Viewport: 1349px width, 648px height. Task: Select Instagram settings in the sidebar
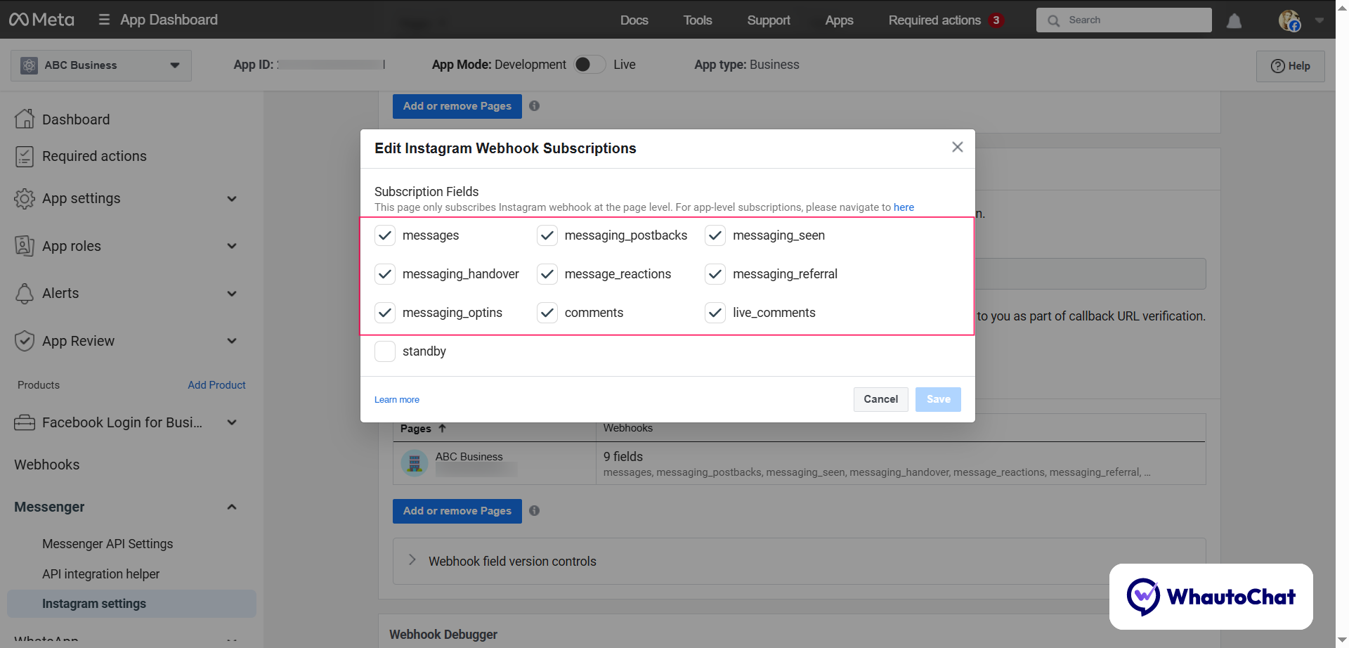tap(94, 603)
